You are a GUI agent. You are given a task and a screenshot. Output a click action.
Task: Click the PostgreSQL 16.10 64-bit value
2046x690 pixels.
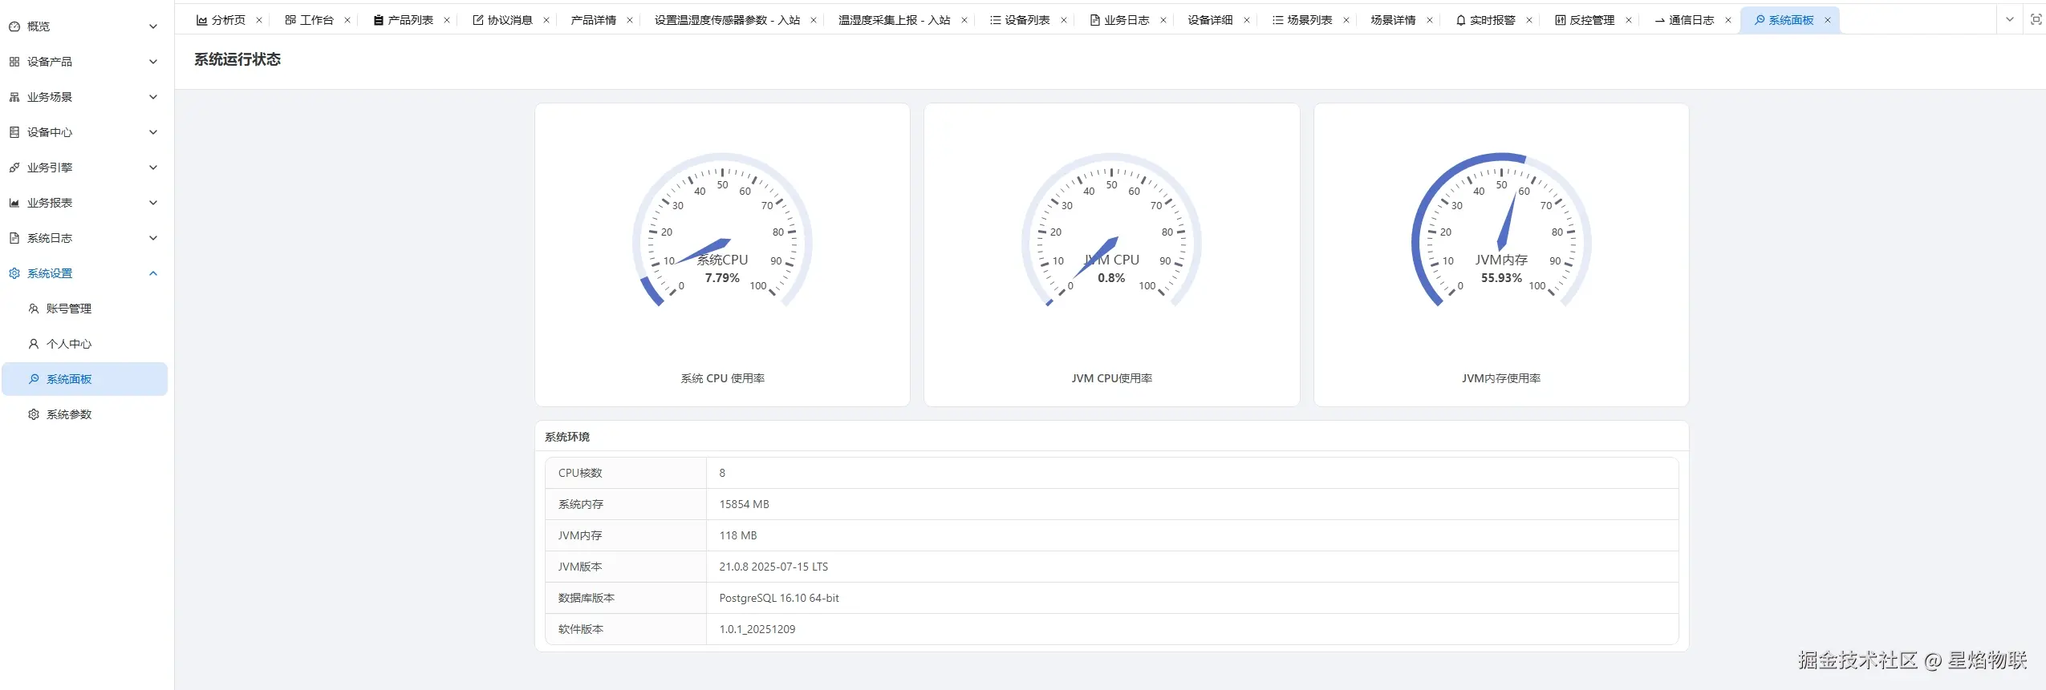pos(779,598)
